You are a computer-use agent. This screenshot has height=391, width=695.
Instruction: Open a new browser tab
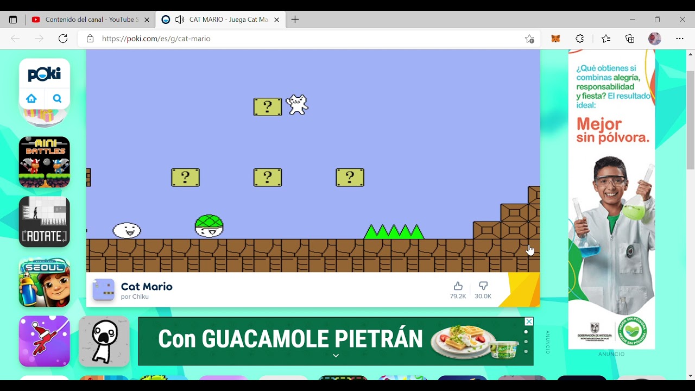(295, 20)
